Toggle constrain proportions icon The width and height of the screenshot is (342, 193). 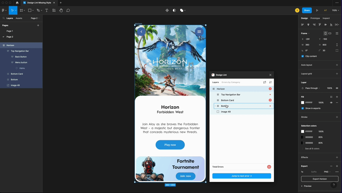click(337, 45)
